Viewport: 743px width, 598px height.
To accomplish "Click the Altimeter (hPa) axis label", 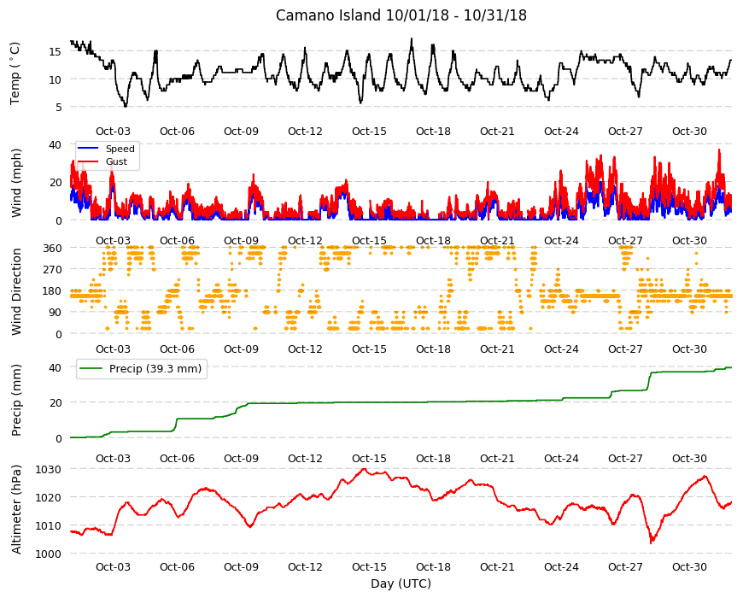I will click(x=16, y=510).
